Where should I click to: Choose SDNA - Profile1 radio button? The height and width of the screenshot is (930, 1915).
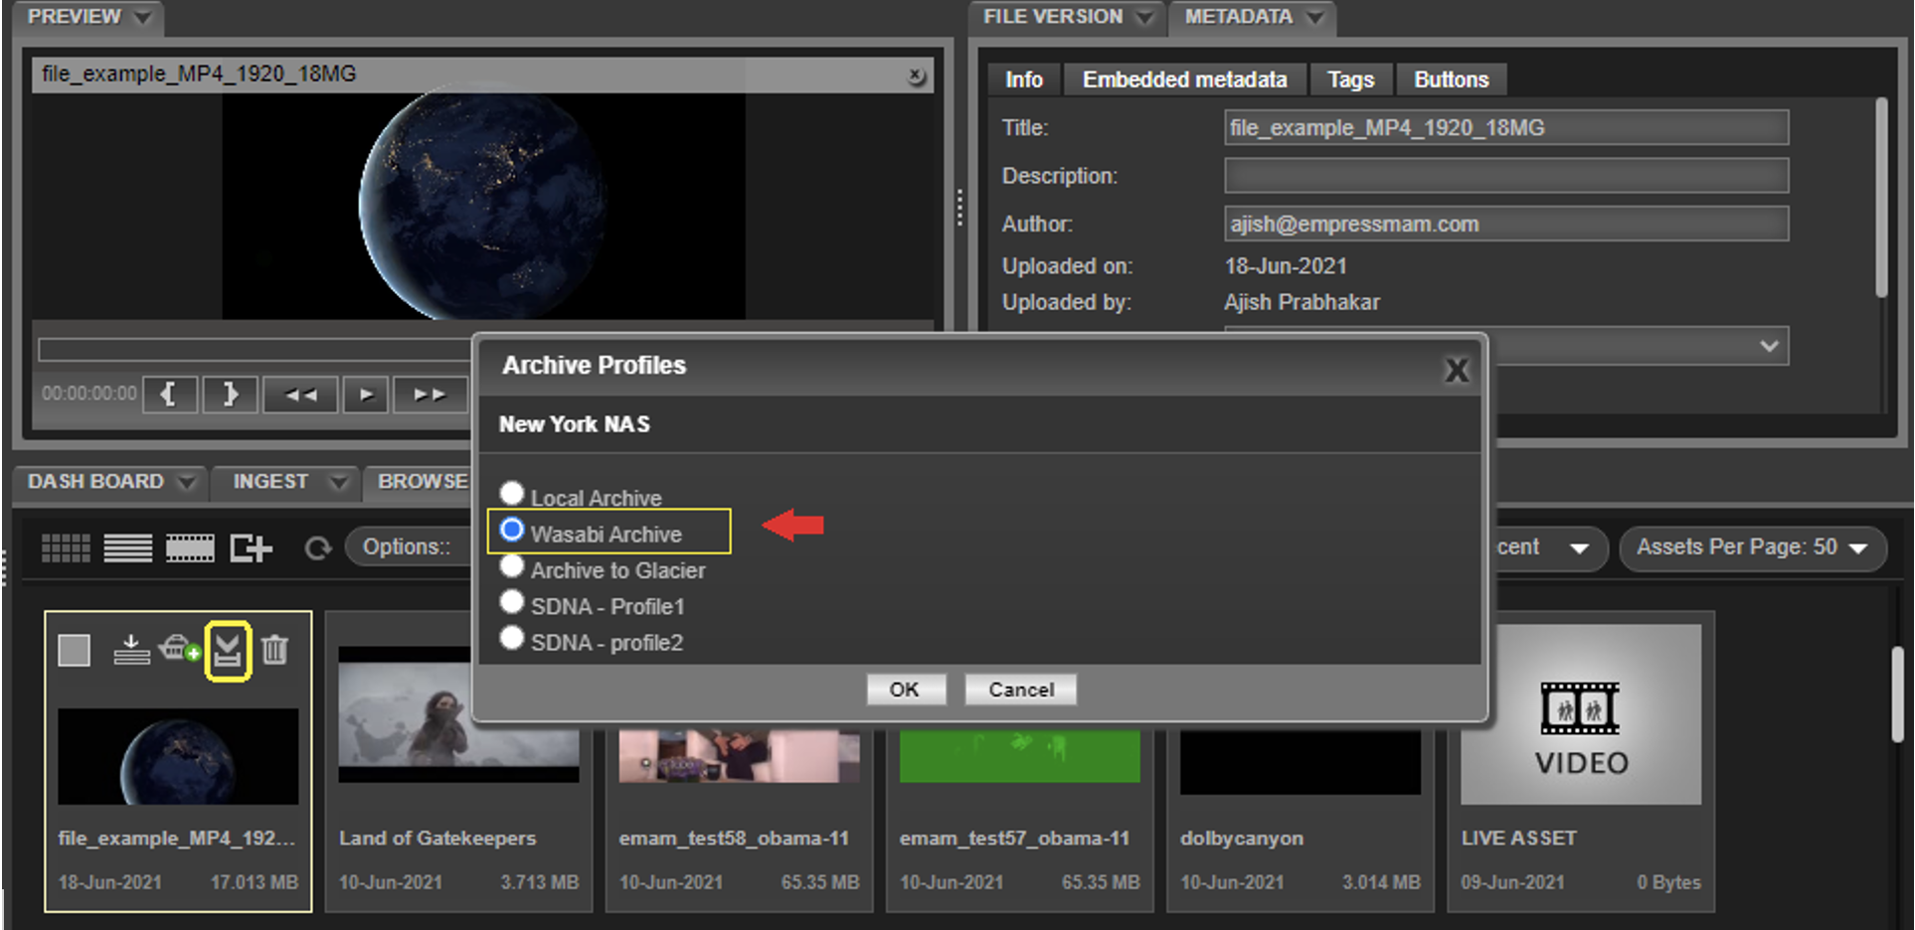click(x=512, y=602)
